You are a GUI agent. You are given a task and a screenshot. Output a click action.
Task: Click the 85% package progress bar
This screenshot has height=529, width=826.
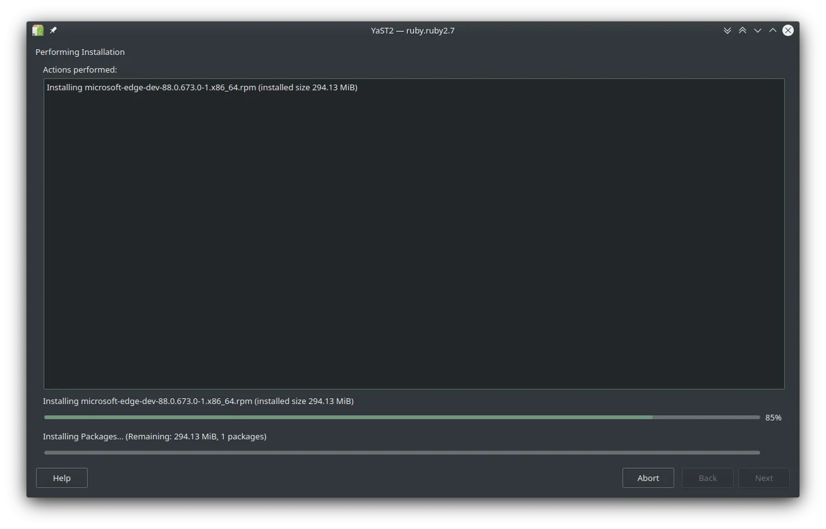click(x=401, y=417)
